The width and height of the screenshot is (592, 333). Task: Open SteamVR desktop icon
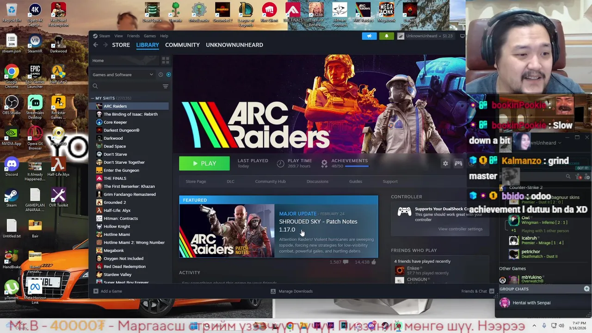click(x=35, y=43)
